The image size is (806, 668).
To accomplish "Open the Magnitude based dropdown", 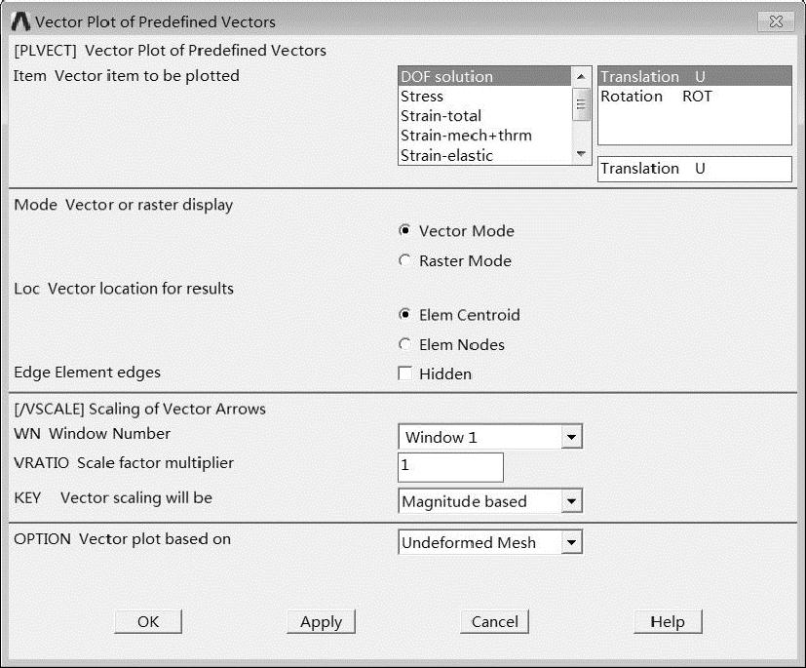I will point(490,501).
